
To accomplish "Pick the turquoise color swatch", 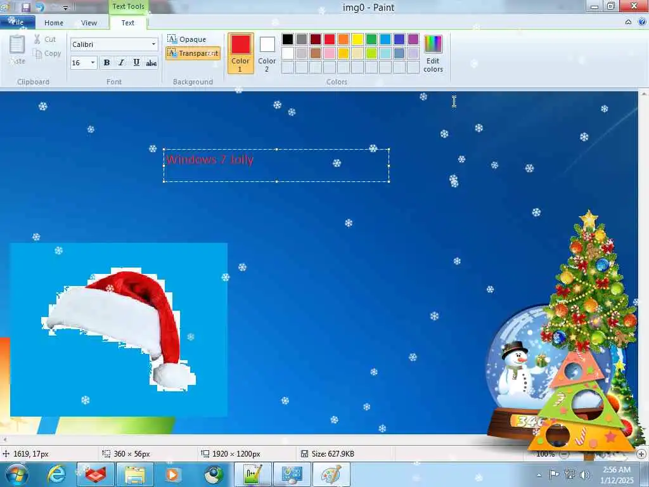I will (385, 39).
